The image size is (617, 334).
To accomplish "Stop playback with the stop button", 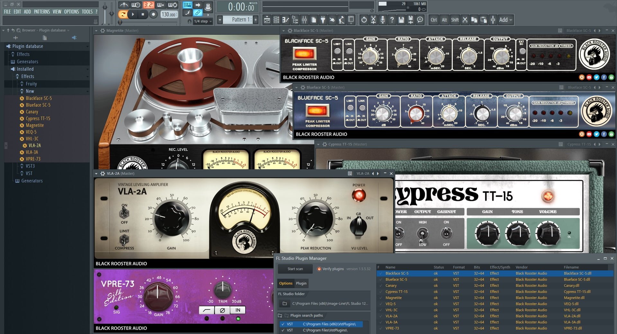I will tap(143, 14).
